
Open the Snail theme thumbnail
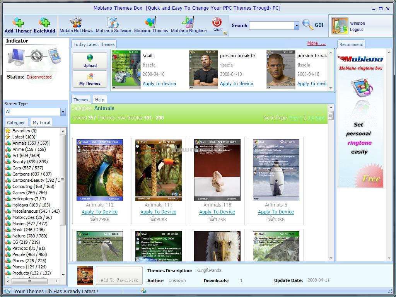point(126,70)
